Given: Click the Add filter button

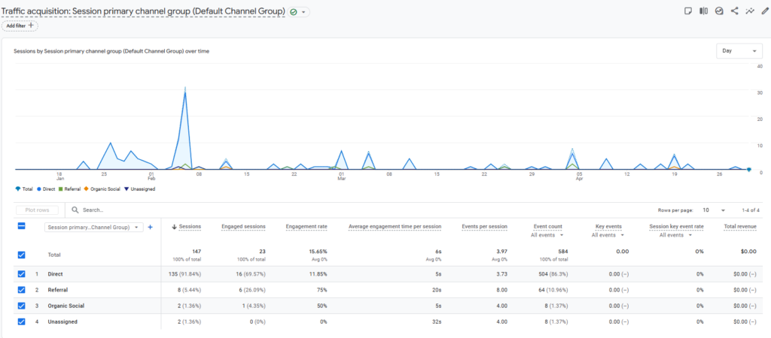Looking at the screenshot, I should [x=20, y=26].
